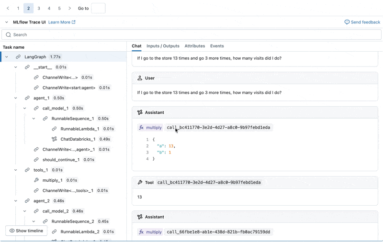Click the search magnifier icon
The height and width of the screenshot is (242, 383).
pos(8,35)
